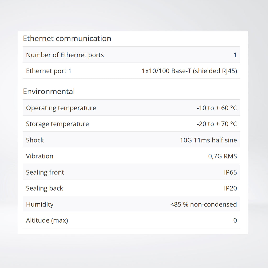
Task: Click the IP20 rating value
Action: (x=230, y=188)
